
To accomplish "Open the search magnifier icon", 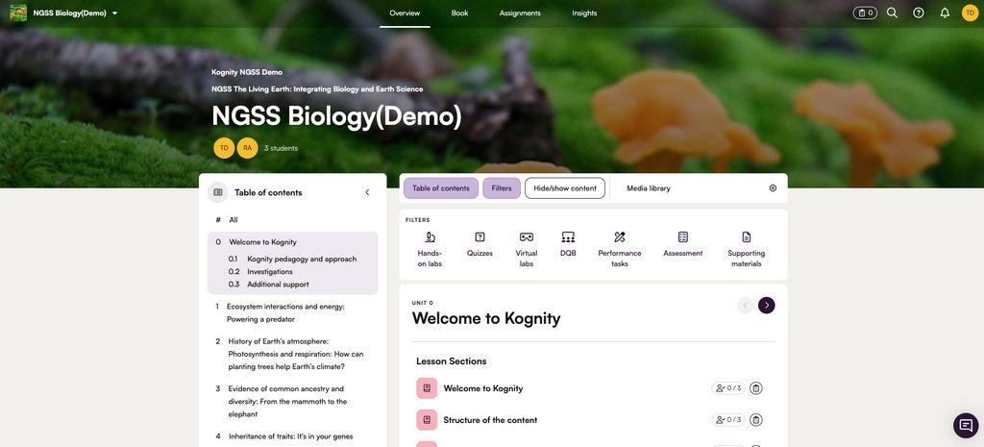I will pyautogui.click(x=892, y=12).
